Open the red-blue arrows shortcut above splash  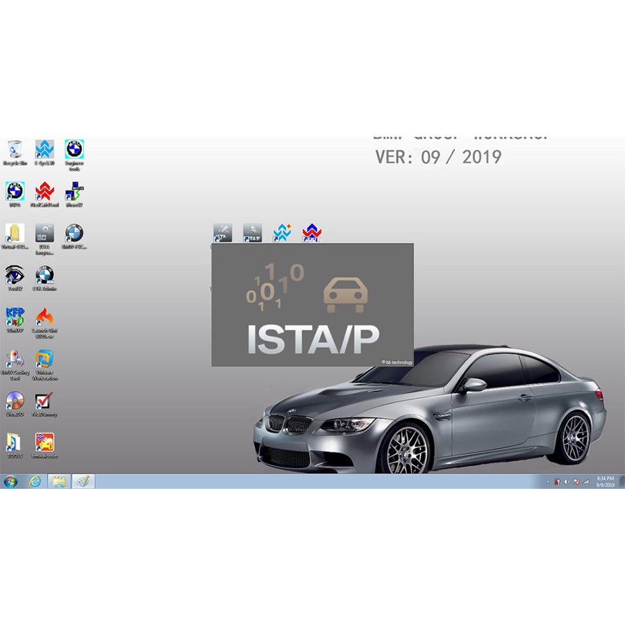click(x=312, y=233)
